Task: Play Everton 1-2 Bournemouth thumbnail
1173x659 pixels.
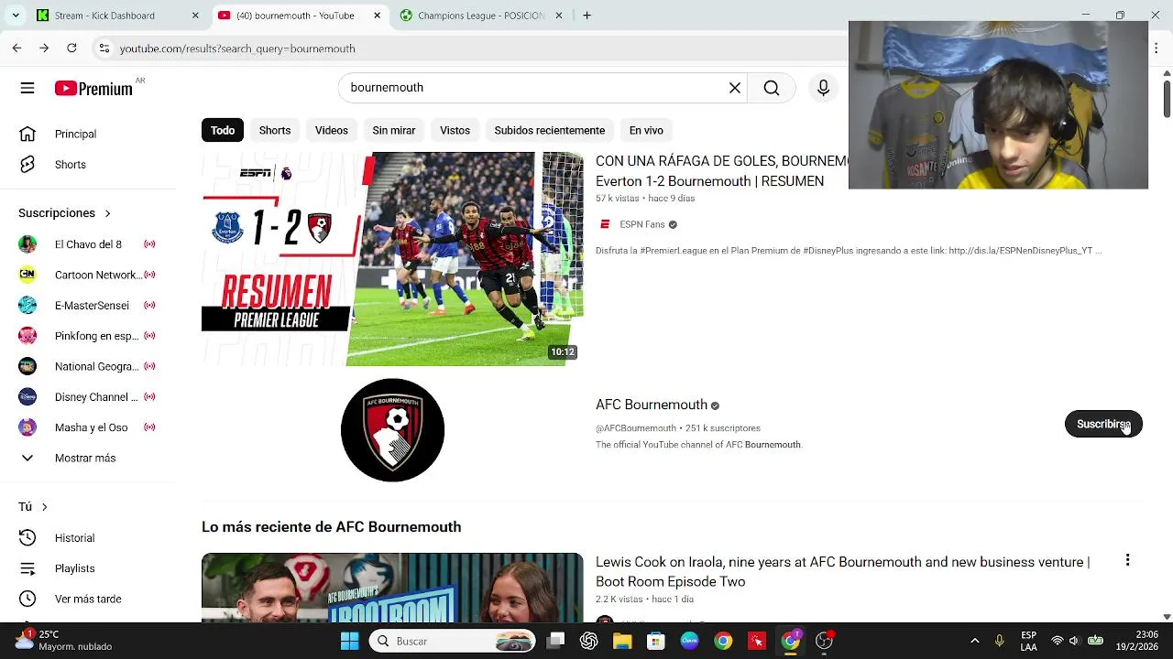Action: tap(392, 259)
